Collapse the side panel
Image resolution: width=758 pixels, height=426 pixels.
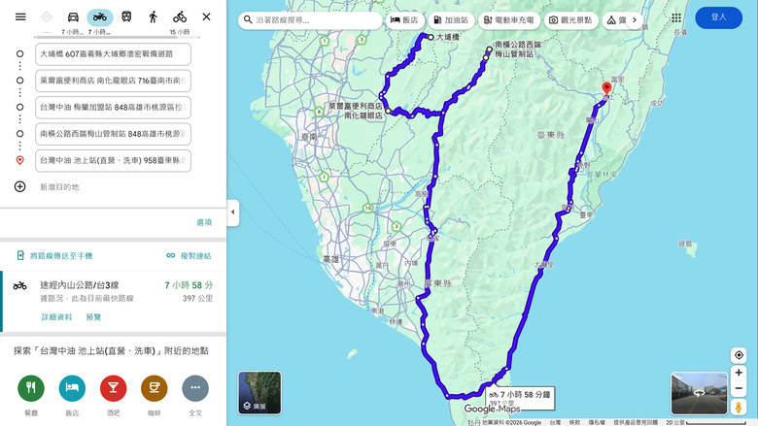232,213
